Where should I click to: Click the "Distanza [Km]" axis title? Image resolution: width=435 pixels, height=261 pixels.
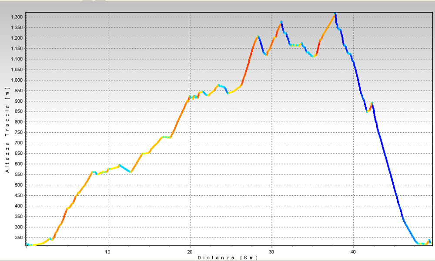tap(228, 258)
